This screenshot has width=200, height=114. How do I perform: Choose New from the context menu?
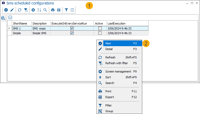[120, 43]
